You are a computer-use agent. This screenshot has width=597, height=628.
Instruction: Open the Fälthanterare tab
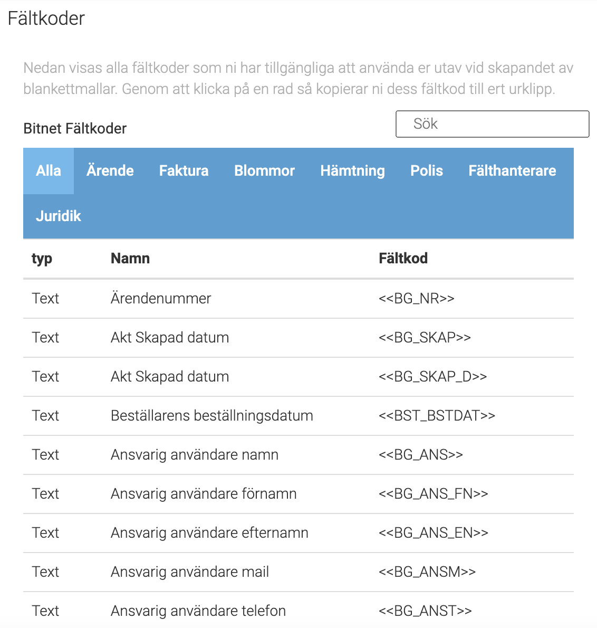pos(512,171)
